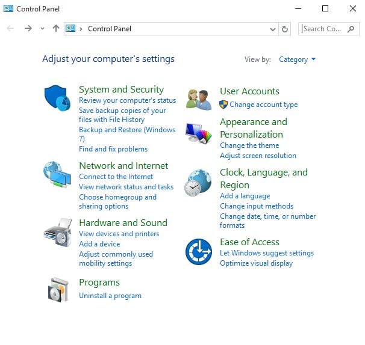Click Connect to the Internet
Screen dimensions: 365x345
[116, 177]
